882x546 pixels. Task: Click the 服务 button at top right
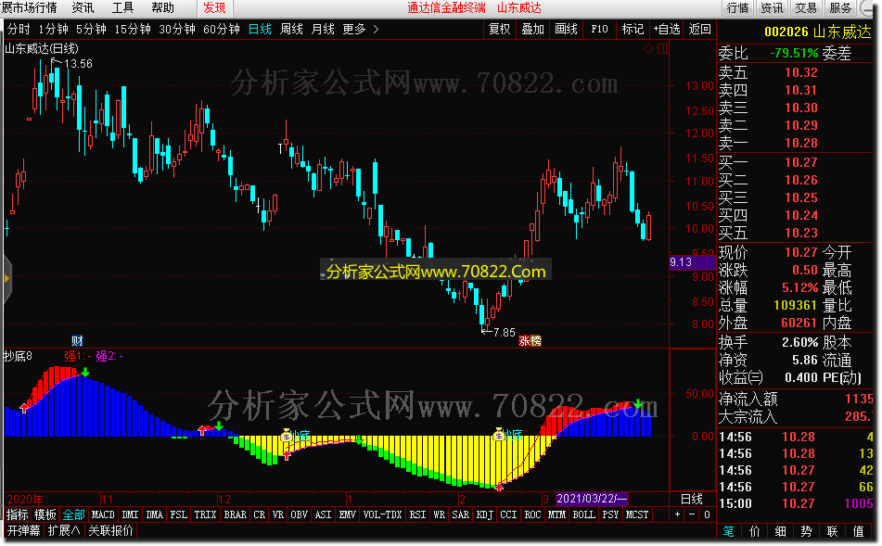tap(840, 7)
